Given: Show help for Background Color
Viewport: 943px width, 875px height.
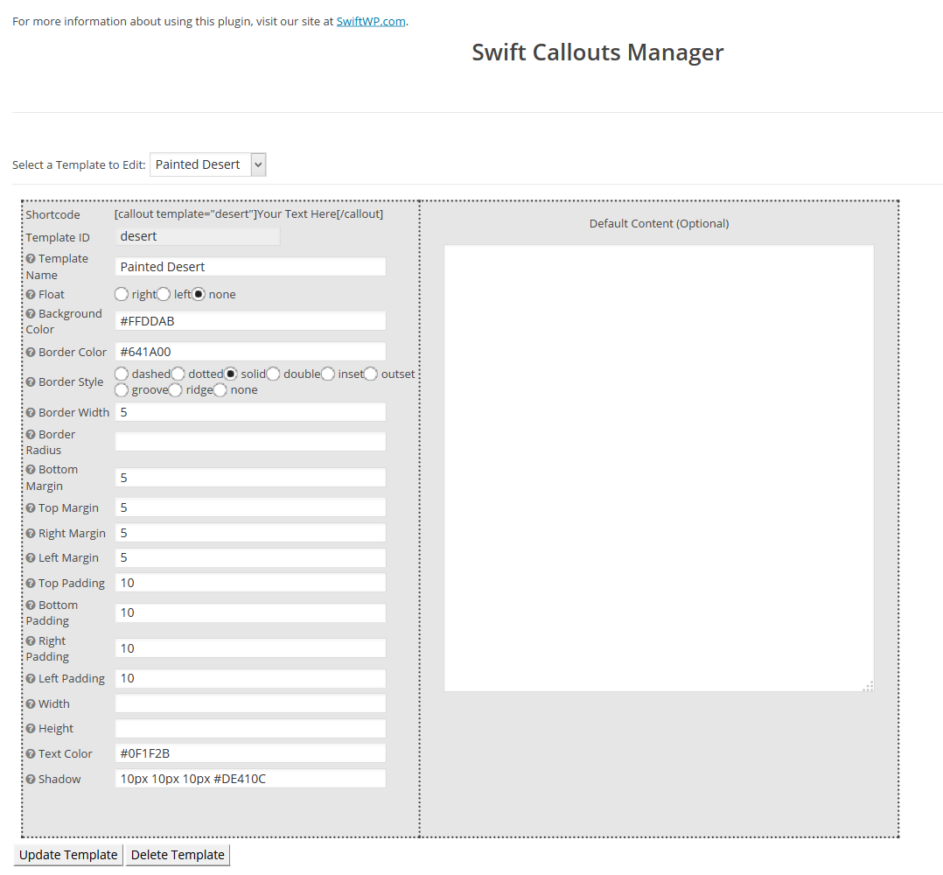Looking at the screenshot, I should (31, 314).
